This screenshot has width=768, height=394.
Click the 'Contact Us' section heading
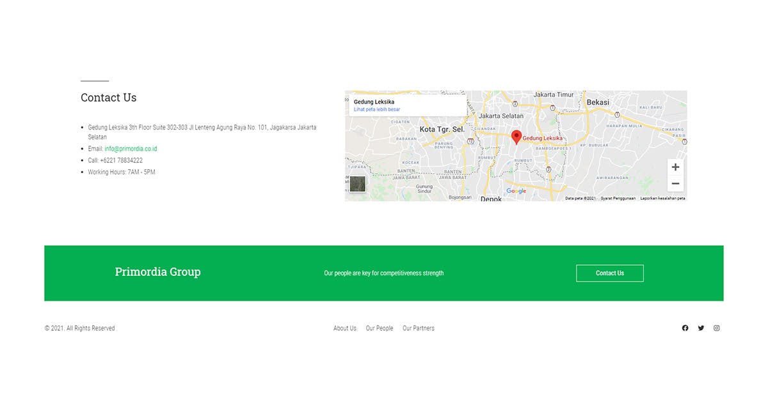[109, 98]
